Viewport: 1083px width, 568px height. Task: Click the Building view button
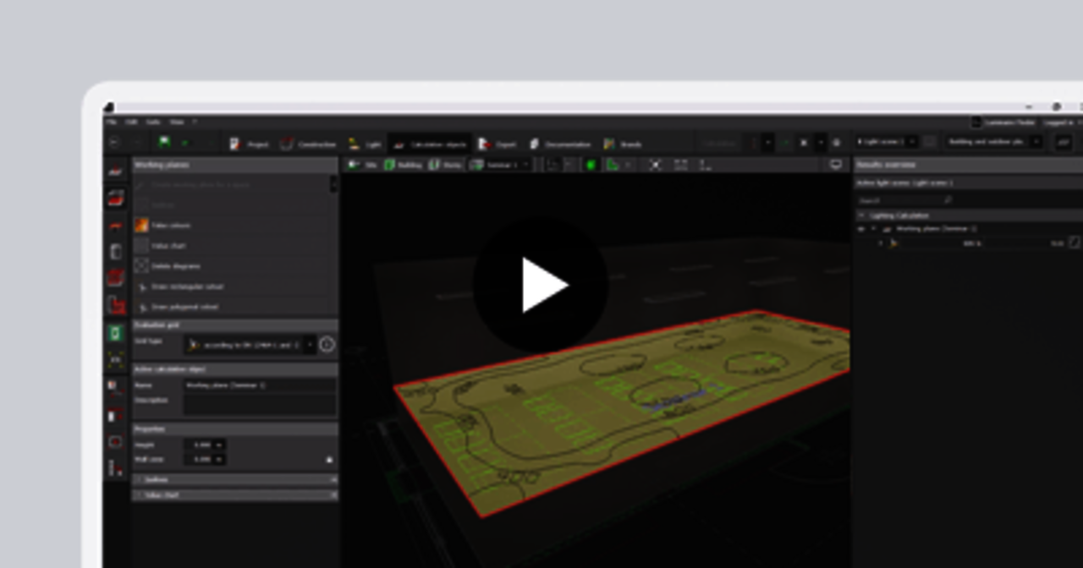pyautogui.click(x=403, y=165)
